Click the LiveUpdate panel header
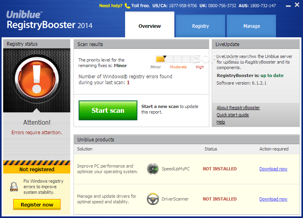 coord(256,44)
